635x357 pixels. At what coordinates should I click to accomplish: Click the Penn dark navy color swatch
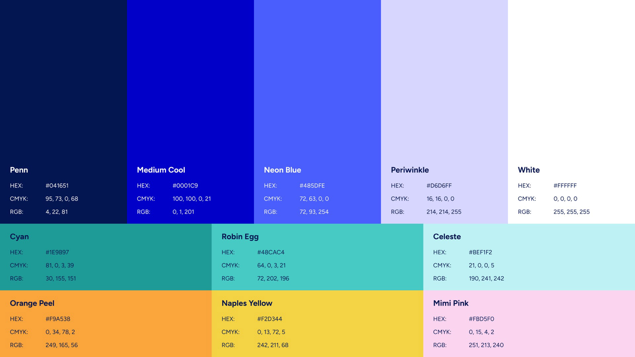tap(63, 83)
